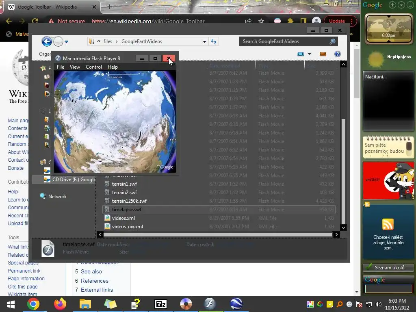The width and height of the screenshot is (416, 312).
Task: Open the Permanent link in Tools
Action: [x=24, y=271]
